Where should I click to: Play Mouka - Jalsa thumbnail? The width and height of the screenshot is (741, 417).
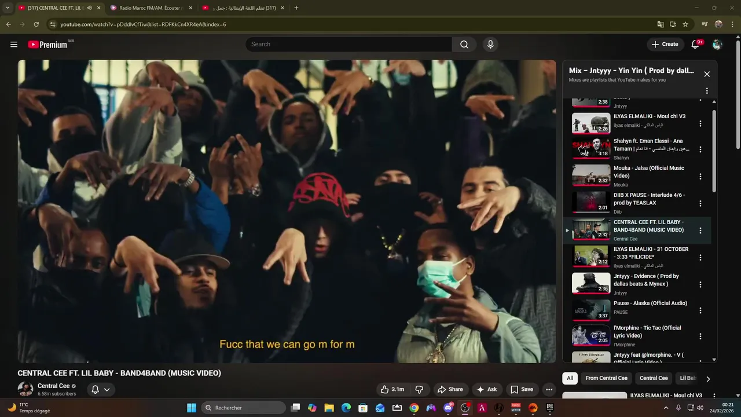click(591, 175)
